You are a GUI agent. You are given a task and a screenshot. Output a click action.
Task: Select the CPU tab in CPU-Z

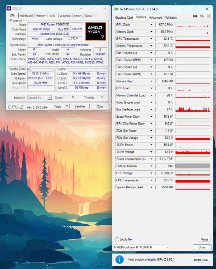point(13,15)
